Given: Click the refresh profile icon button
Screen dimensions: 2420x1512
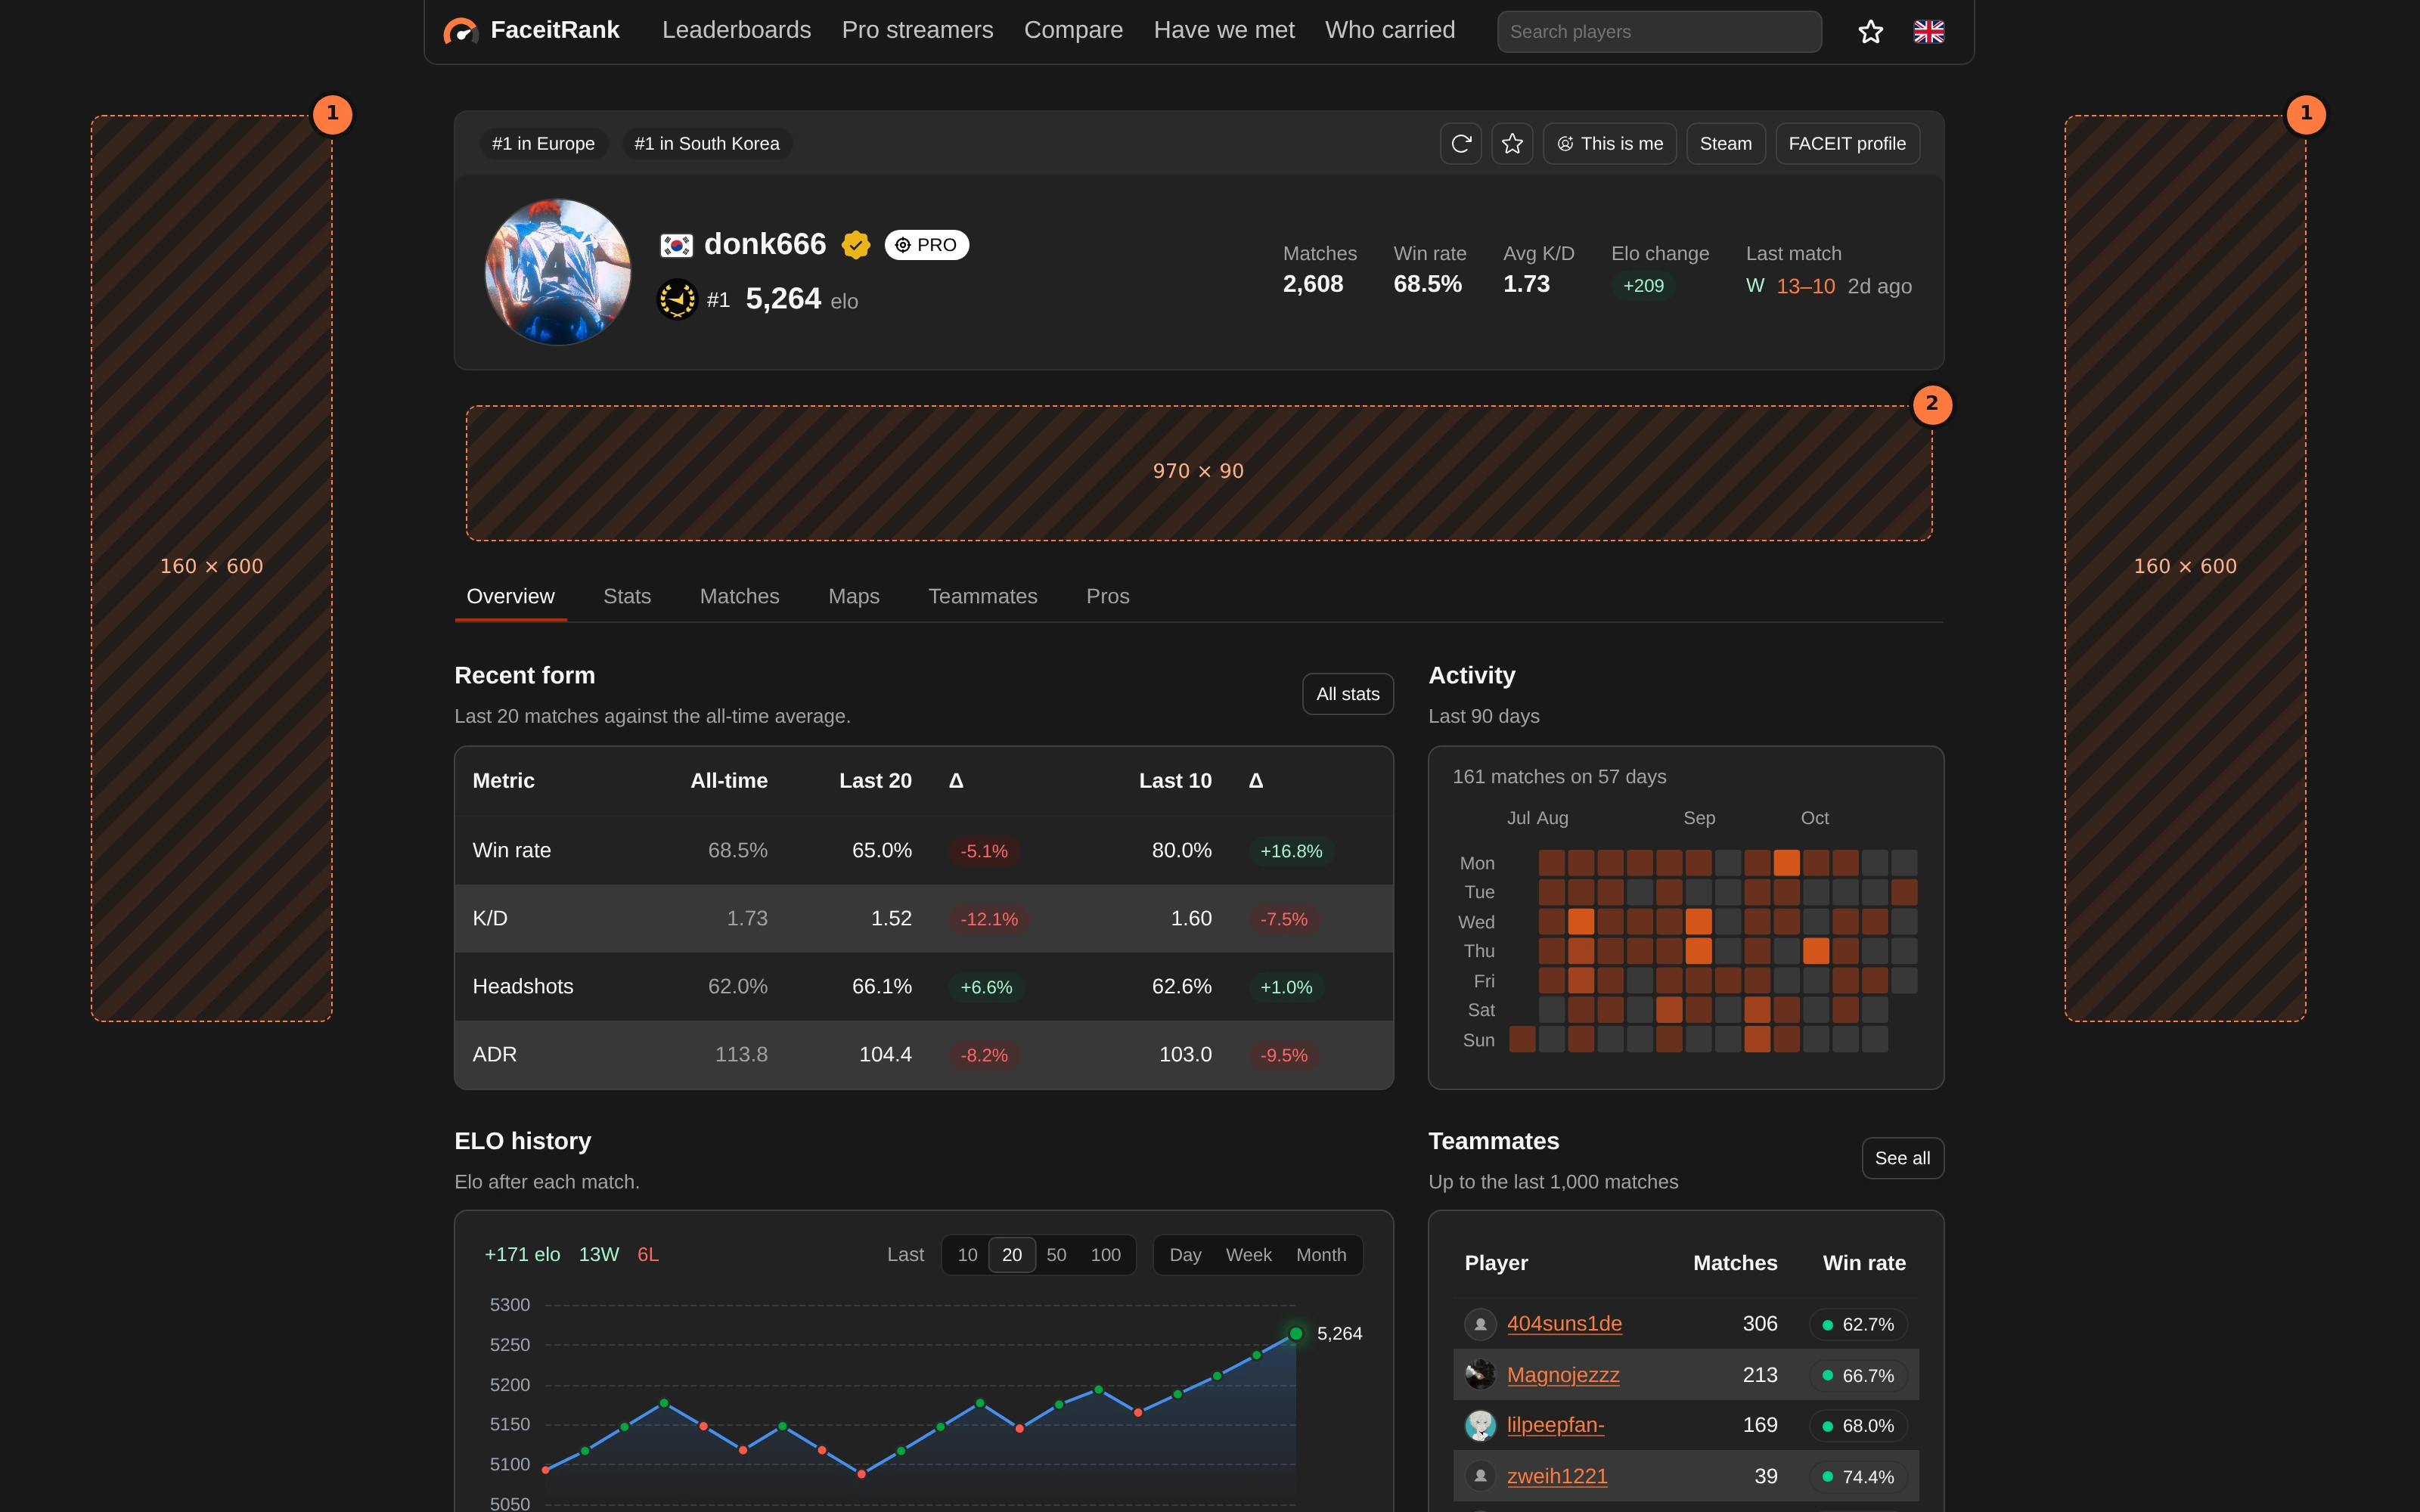Looking at the screenshot, I should point(1461,144).
